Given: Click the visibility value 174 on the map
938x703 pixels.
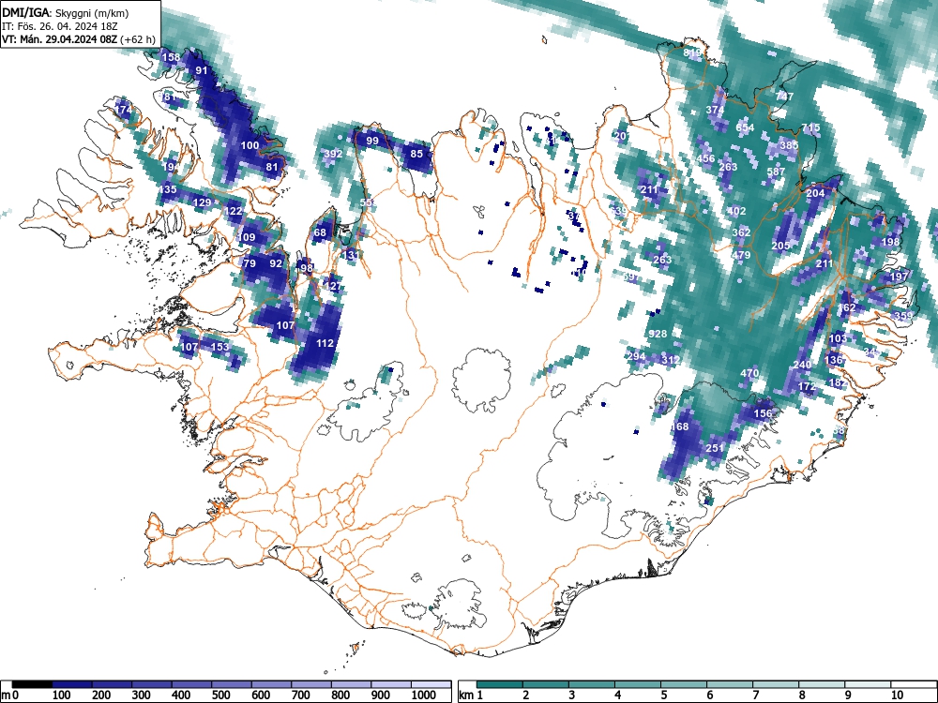Looking at the screenshot, I should click(123, 110).
